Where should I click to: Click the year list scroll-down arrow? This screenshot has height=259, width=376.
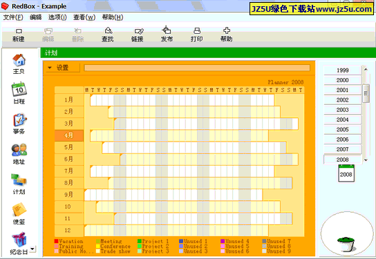coord(366,160)
